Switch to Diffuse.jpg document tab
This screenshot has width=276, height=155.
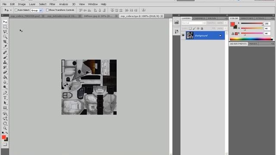tap(98, 16)
